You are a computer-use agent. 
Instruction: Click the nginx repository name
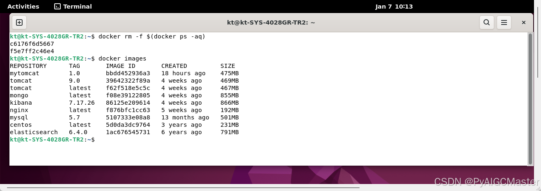(19, 110)
